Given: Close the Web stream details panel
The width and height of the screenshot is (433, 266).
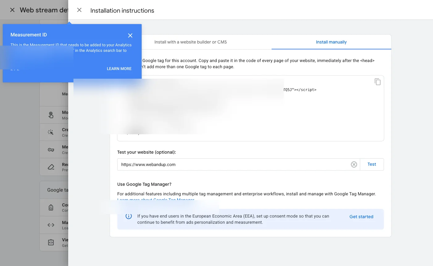Looking at the screenshot, I should click(12, 10).
